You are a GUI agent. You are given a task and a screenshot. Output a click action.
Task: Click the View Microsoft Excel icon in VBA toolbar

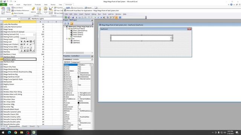coord(66,18)
